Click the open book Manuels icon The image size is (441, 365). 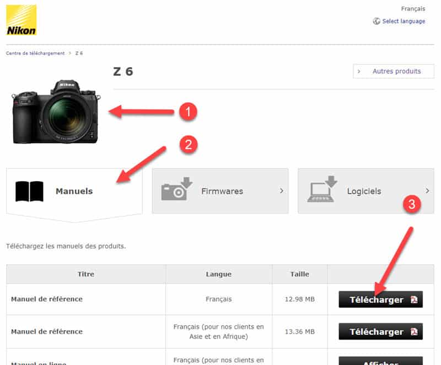point(30,191)
